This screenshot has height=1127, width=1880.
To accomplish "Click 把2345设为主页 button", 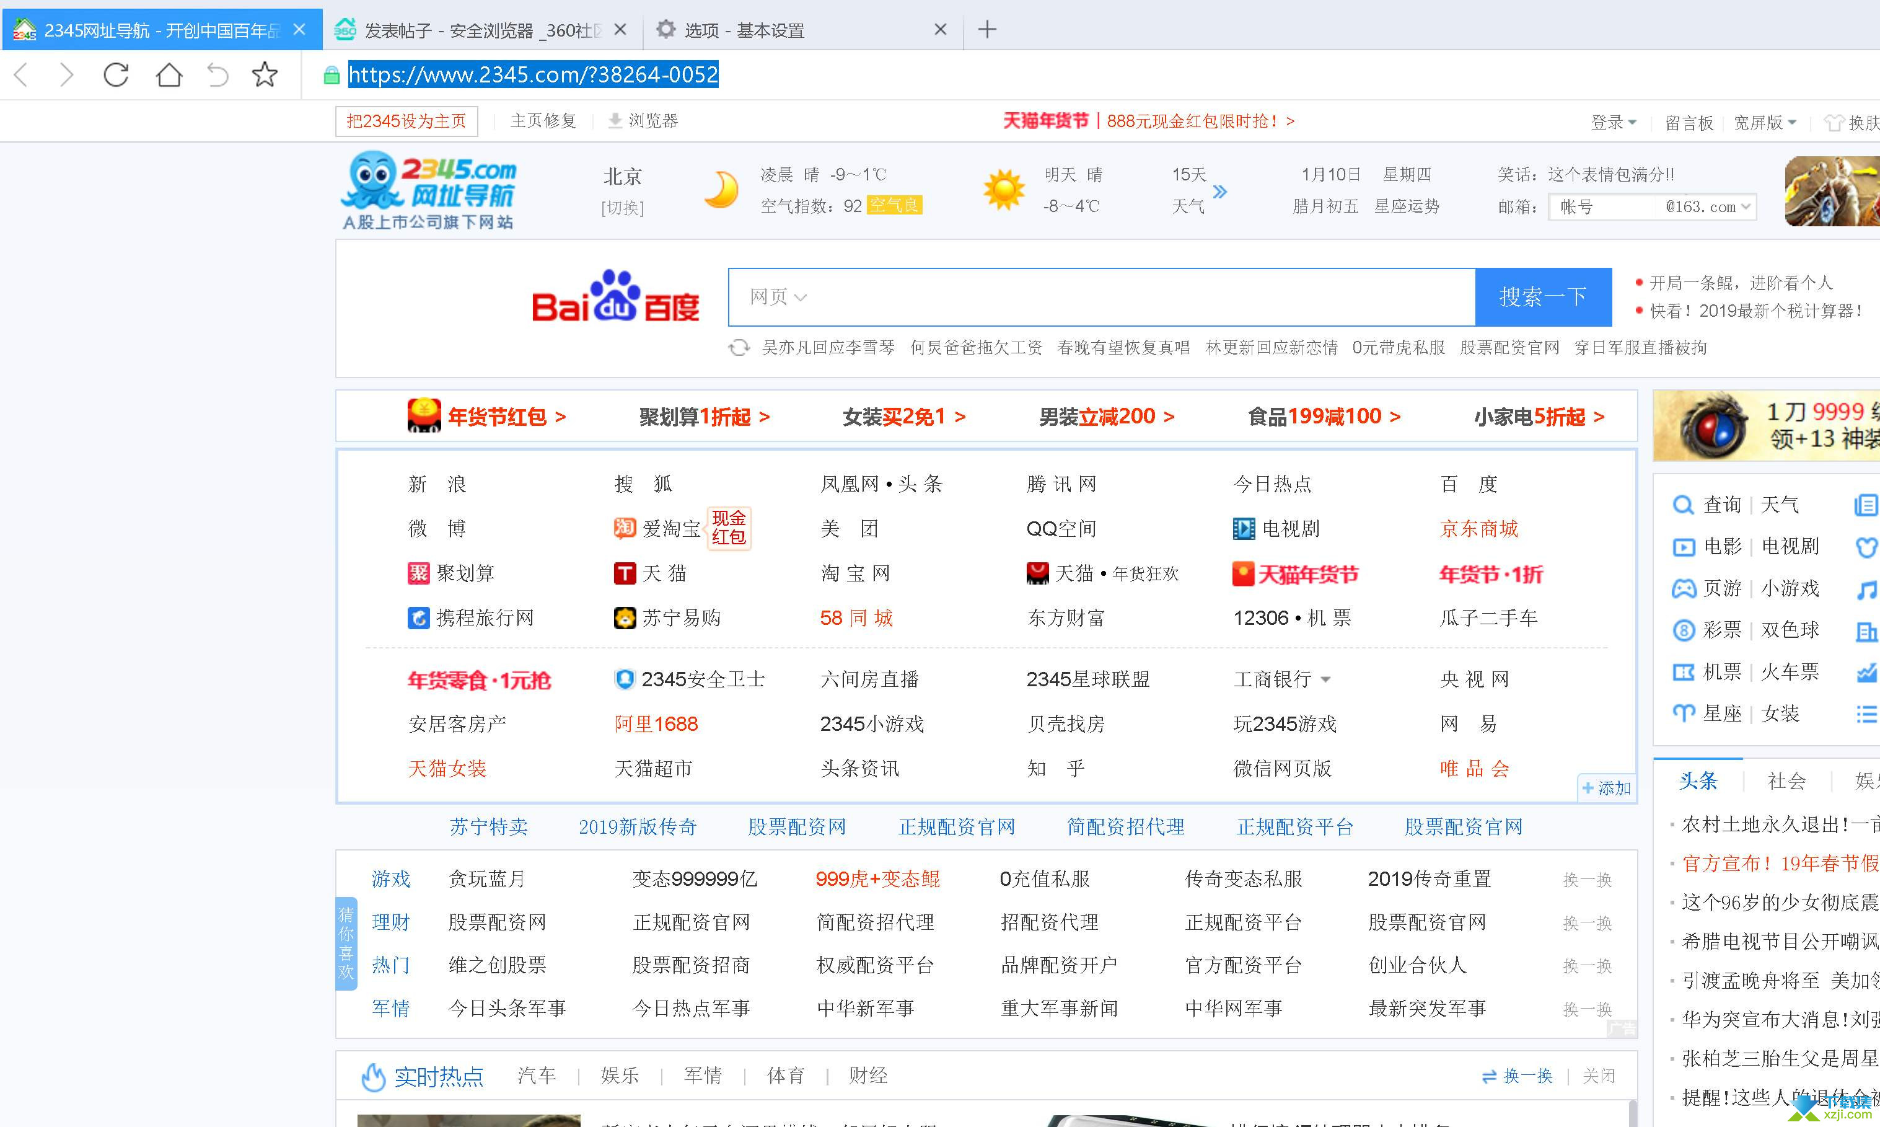I will tap(406, 122).
